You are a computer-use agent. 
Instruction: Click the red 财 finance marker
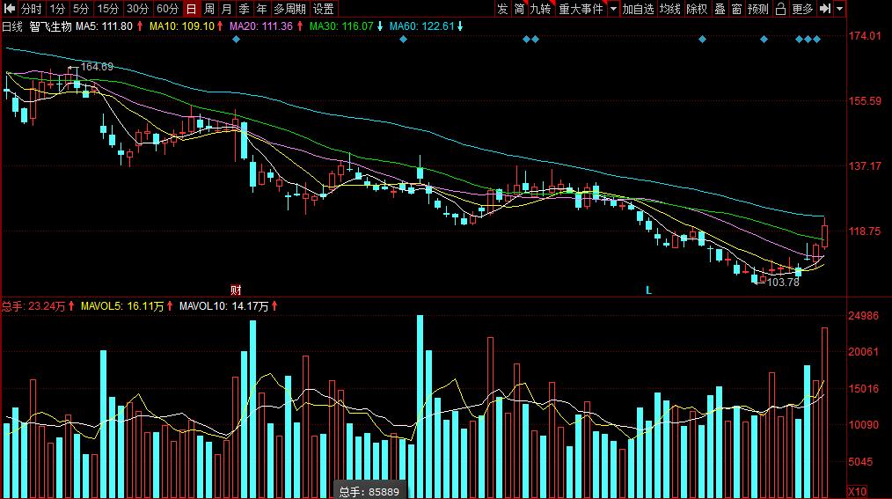coord(236,289)
